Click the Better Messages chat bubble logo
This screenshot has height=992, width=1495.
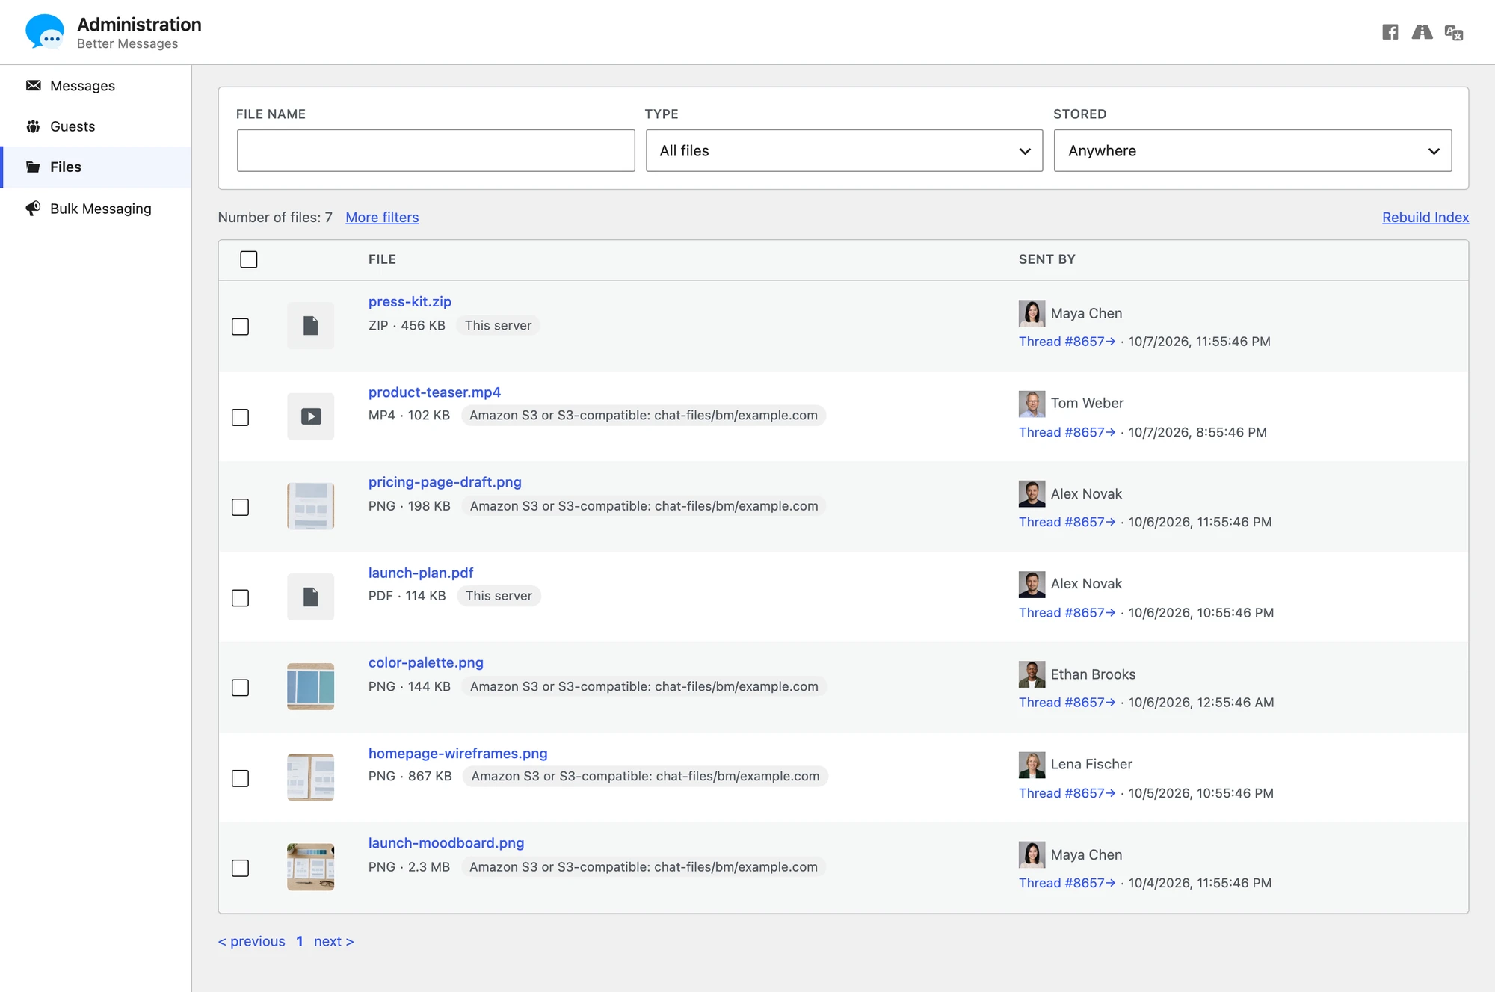pyautogui.click(x=45, y=32)
